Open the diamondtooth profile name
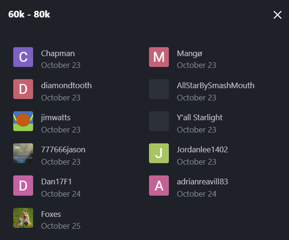Screen dimensions: 289x240 66,85
